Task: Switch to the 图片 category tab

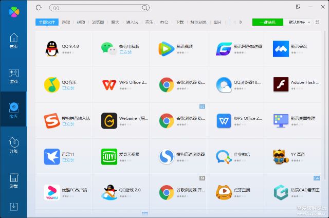Action: 217,22
